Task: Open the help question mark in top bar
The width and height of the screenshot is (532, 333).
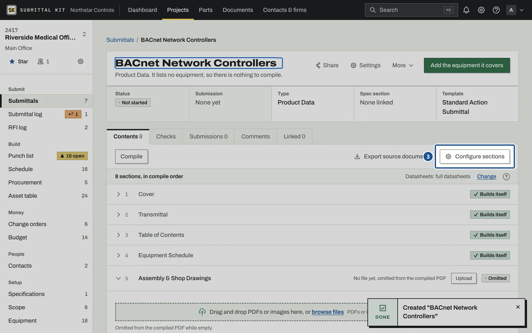Action: coord(496,10)
